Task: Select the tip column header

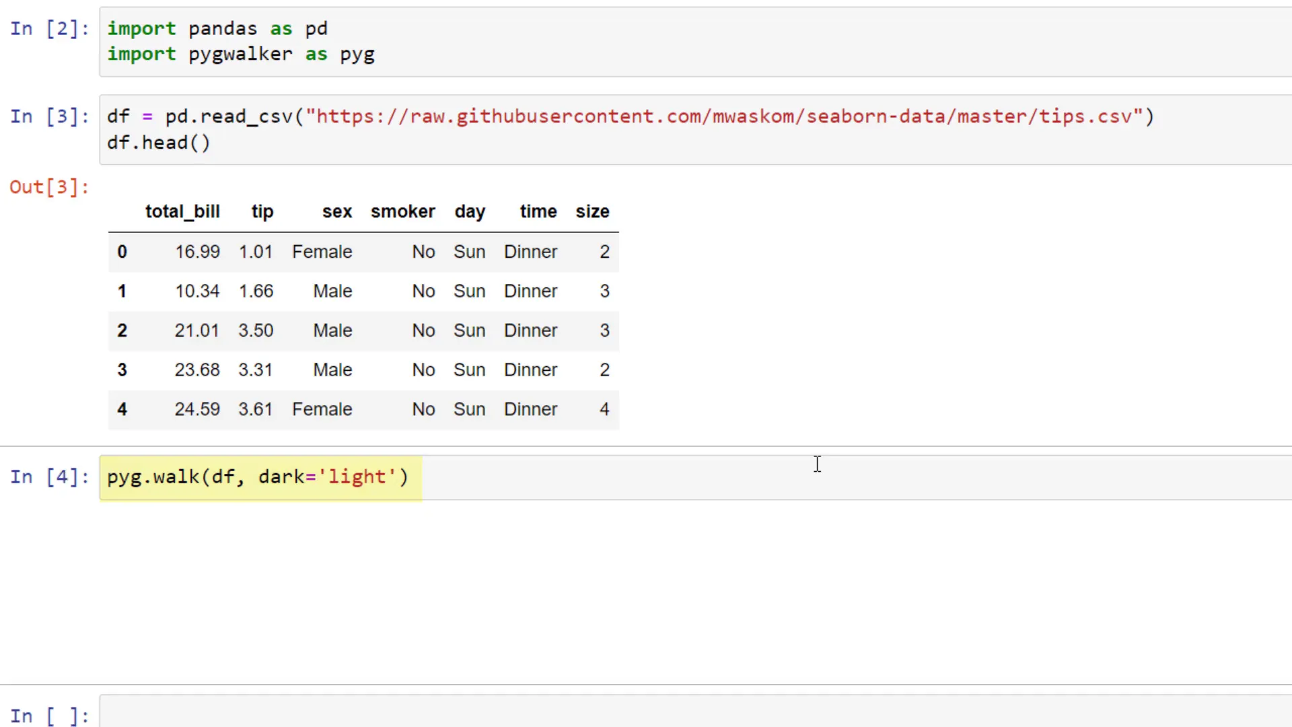Action: click(x=262, y=211)
